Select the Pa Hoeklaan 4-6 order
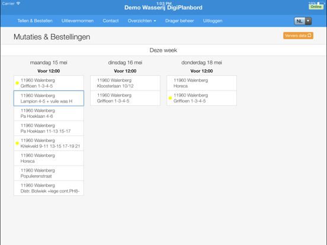 pos(49,114)
